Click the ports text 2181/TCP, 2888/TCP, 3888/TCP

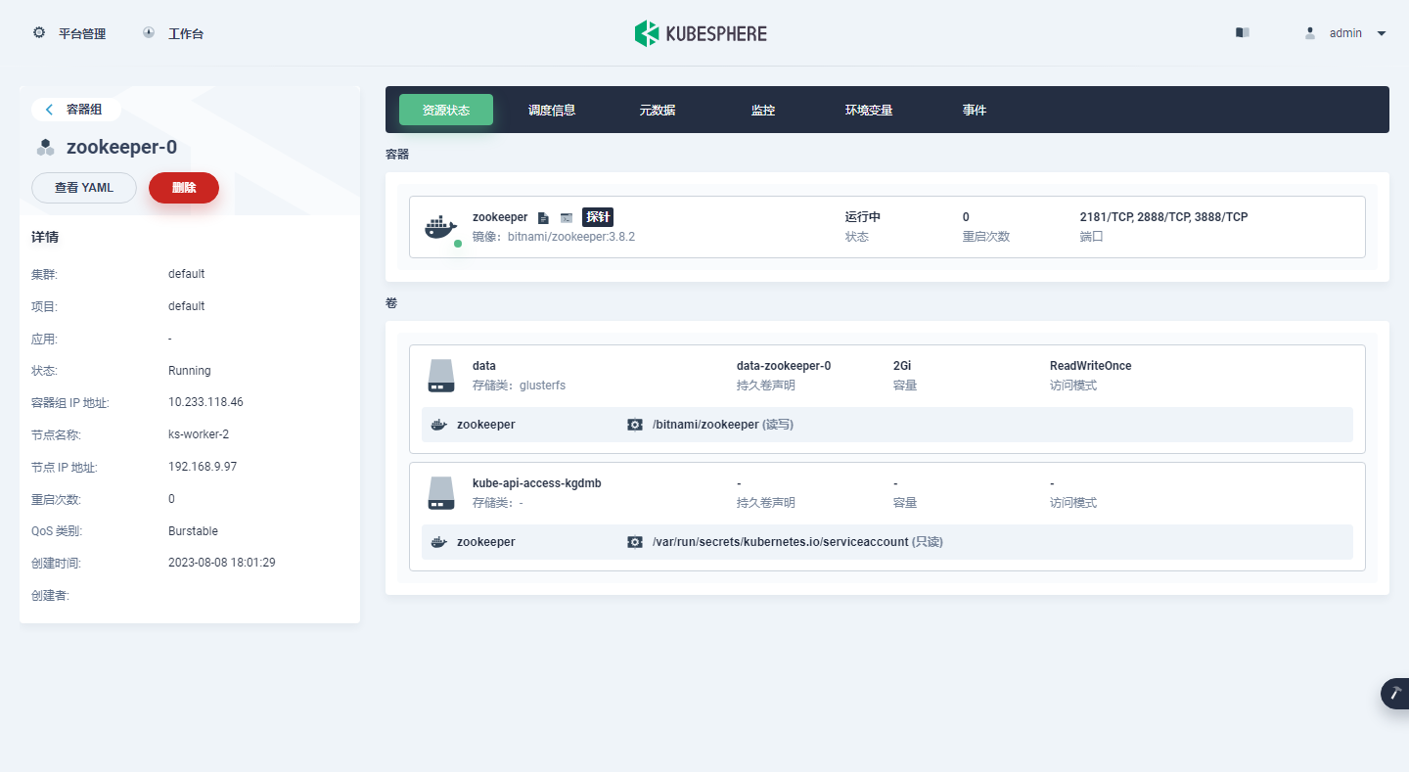[x=1164, y=217]
